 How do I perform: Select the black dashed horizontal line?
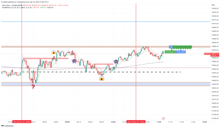101,72
